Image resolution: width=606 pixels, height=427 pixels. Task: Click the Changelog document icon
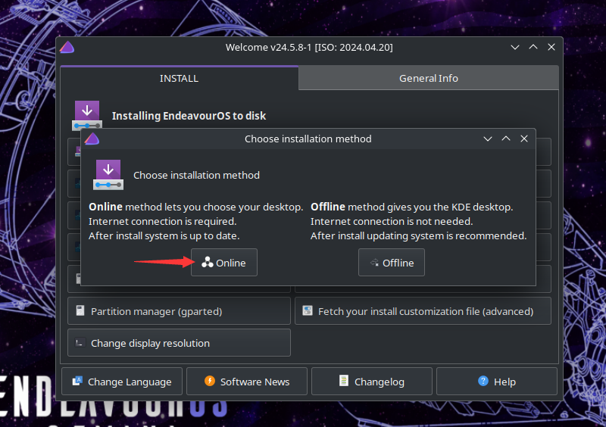(x=344, y=381)
